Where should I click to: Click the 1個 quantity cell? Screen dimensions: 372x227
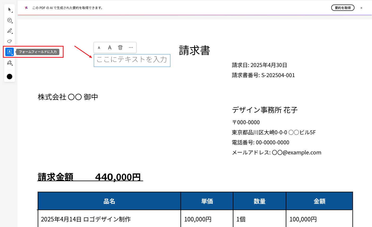coord(241,219)
